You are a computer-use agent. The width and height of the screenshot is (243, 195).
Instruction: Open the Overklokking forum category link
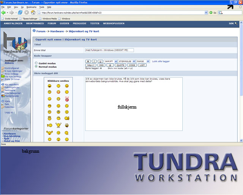(12, 136)
